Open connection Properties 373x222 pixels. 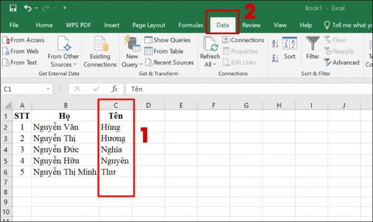pos(240,51)
